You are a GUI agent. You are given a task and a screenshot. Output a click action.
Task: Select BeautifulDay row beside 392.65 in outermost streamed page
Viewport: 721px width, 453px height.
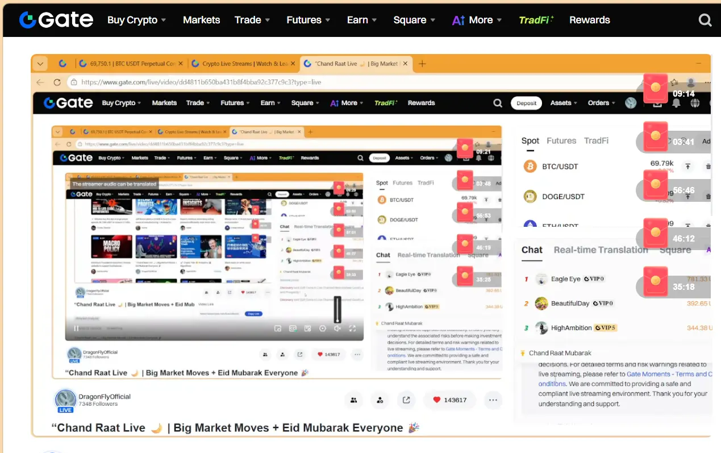616,304
